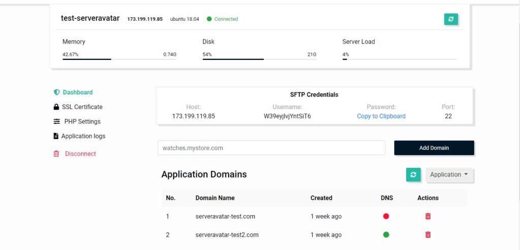Image resolution: width=520 pixels, height=250 pixels.
Task: Click the 54% disk value
Action: pos(207,54)
